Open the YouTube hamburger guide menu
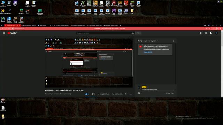This screenshot has height=125, width=223. click(x=4, y=33)
